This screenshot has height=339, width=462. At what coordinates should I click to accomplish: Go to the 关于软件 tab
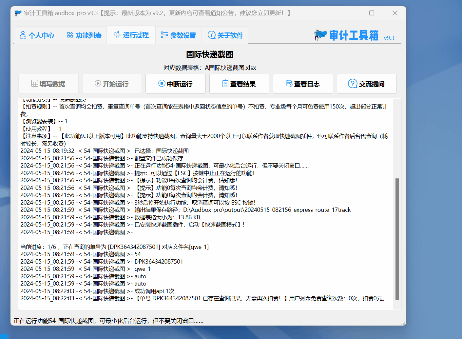(x=225, y=35)
